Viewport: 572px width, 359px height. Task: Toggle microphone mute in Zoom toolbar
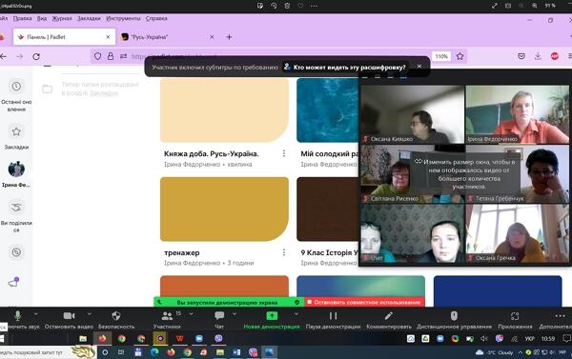17,315
